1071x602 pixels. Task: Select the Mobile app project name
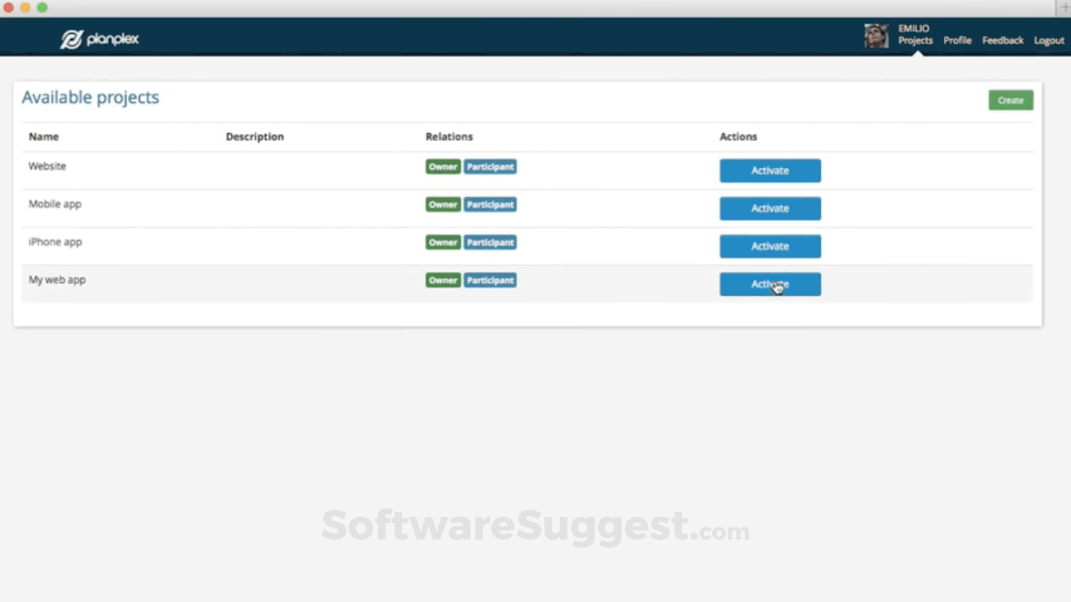point(55,205)
